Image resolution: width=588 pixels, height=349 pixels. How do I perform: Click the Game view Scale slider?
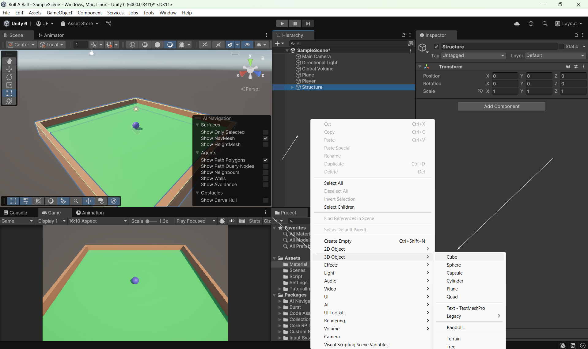148,221
